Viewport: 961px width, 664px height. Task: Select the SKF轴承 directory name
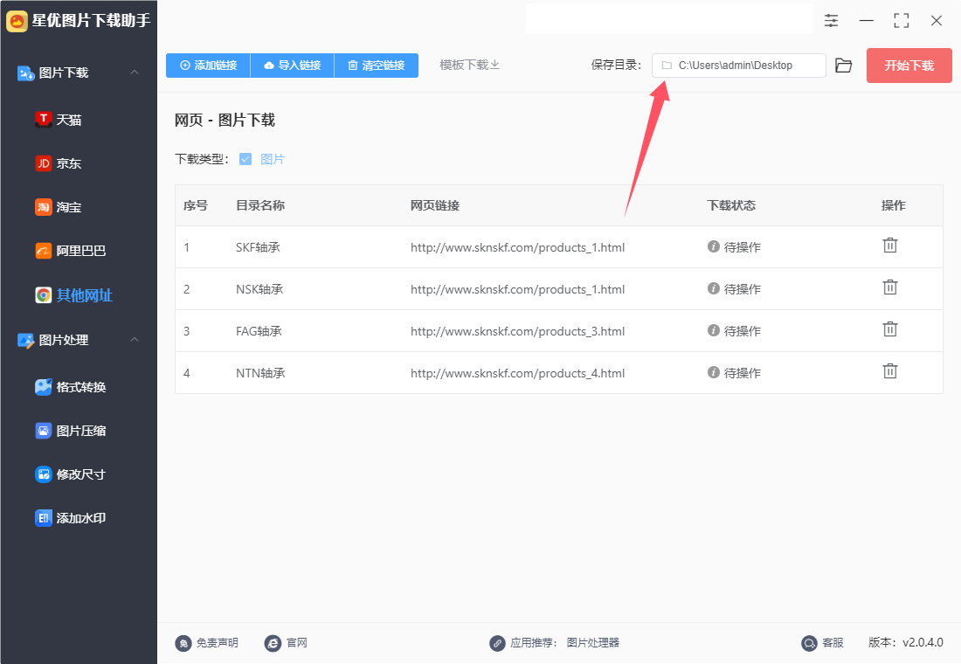pyautogui.click(x=258, y=247)
